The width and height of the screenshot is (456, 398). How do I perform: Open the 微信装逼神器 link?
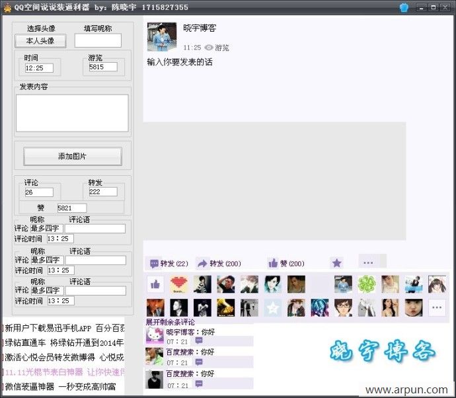(x=60, y=386)
